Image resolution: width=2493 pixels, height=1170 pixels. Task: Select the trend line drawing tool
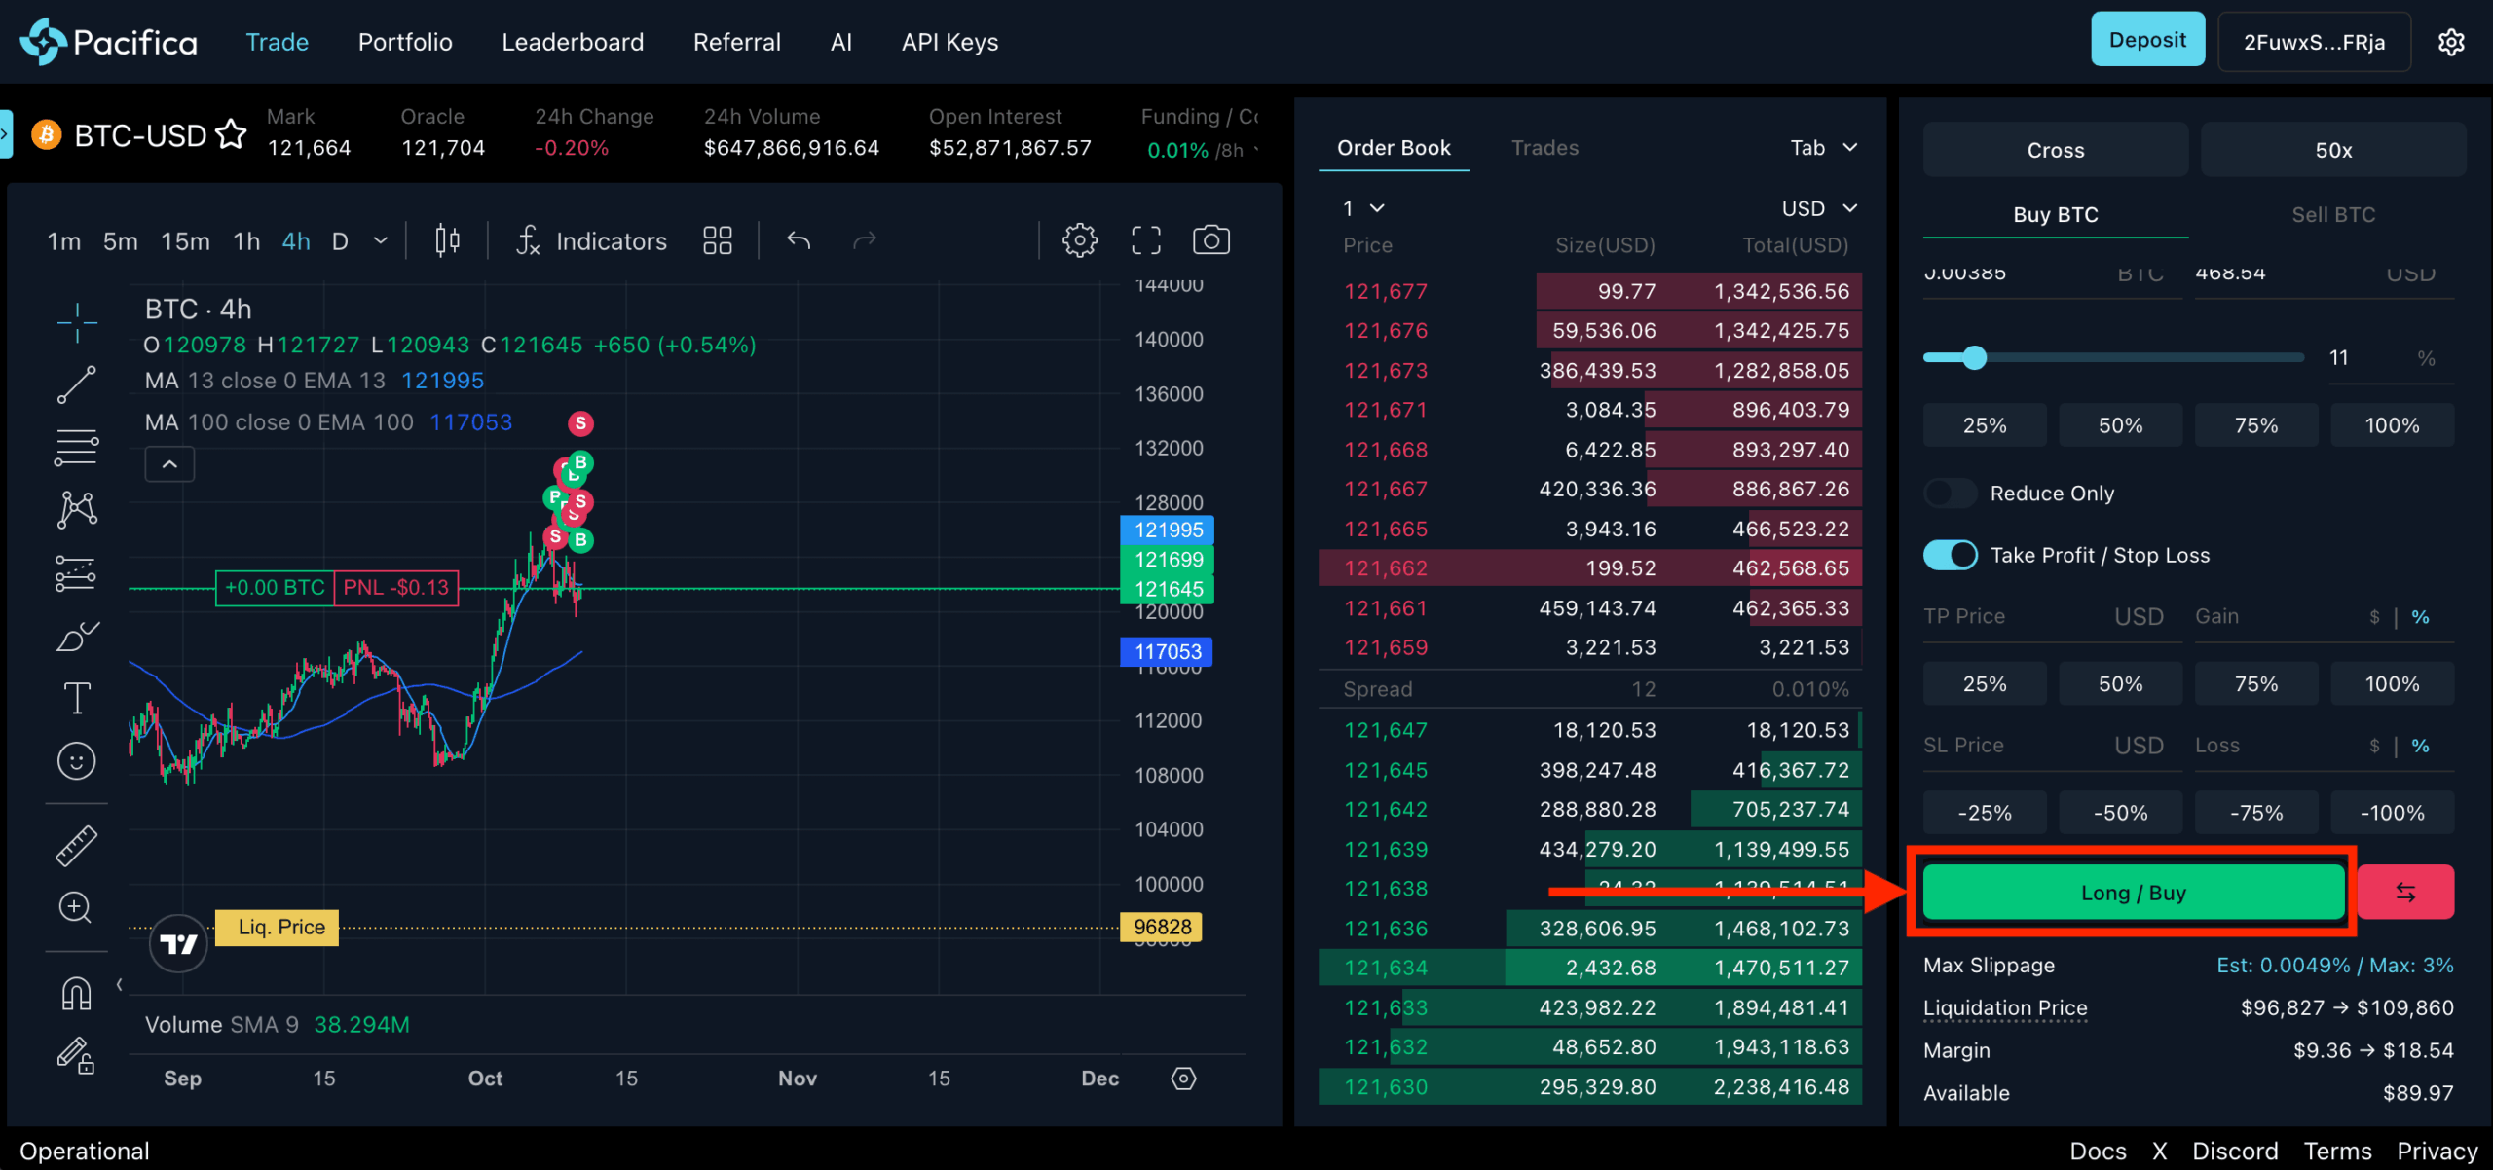coord(76,384)
